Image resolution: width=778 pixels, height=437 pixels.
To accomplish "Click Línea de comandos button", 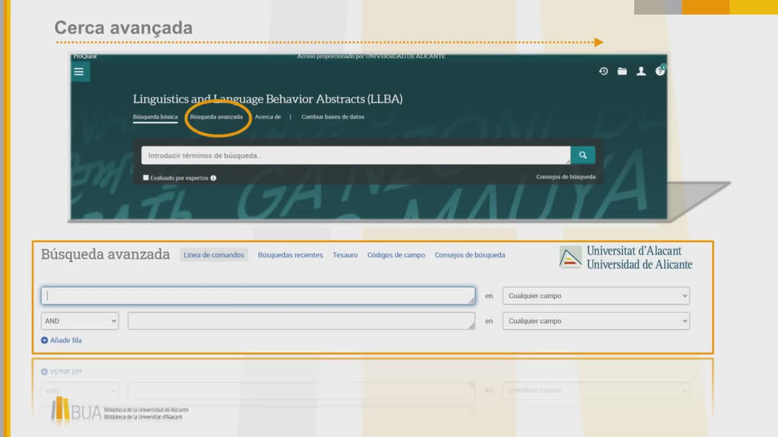I will [214, 255].
